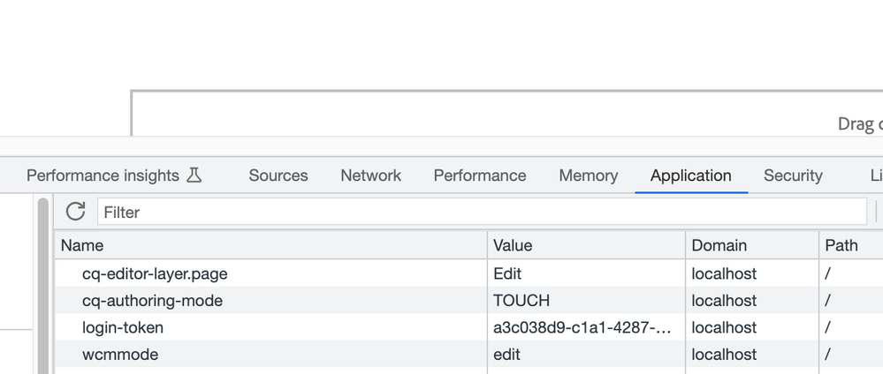
Task: Click the sidebar vertical scrollbar
Action: [x=42, y=282]
